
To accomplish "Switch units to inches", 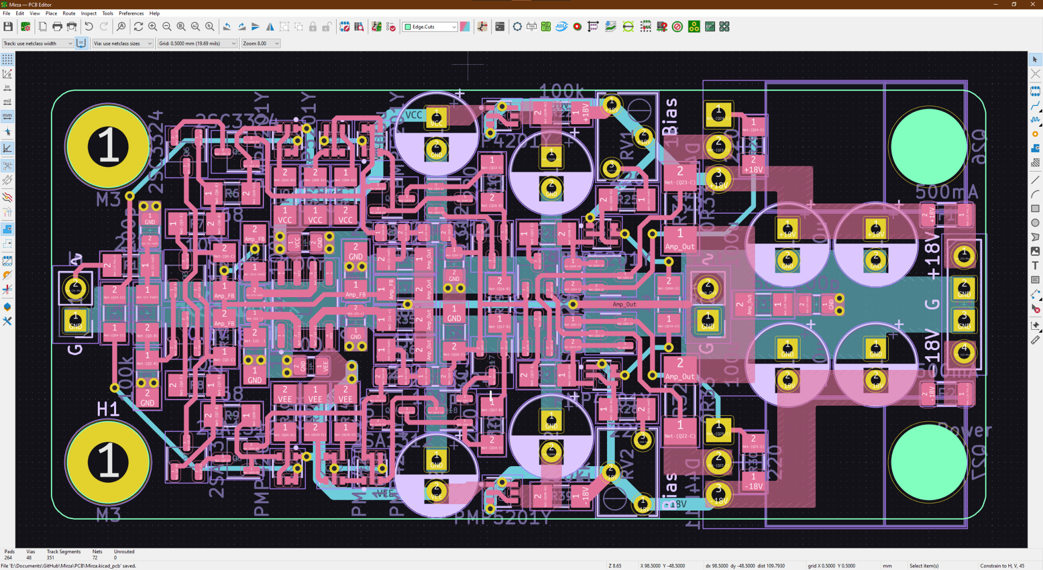I will coord(7,88).
